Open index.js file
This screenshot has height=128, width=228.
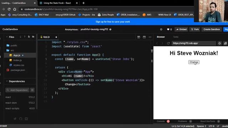17,60
